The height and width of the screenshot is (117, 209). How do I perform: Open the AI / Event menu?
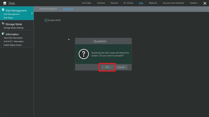(x=128, y=3)
